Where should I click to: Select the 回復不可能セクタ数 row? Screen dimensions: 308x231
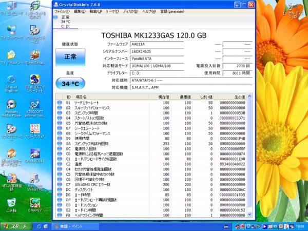(x=151, y=179)
